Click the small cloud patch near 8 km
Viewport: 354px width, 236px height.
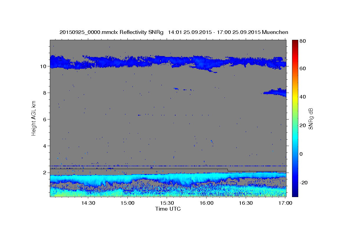pyautogui.click(x=276, y=92)
